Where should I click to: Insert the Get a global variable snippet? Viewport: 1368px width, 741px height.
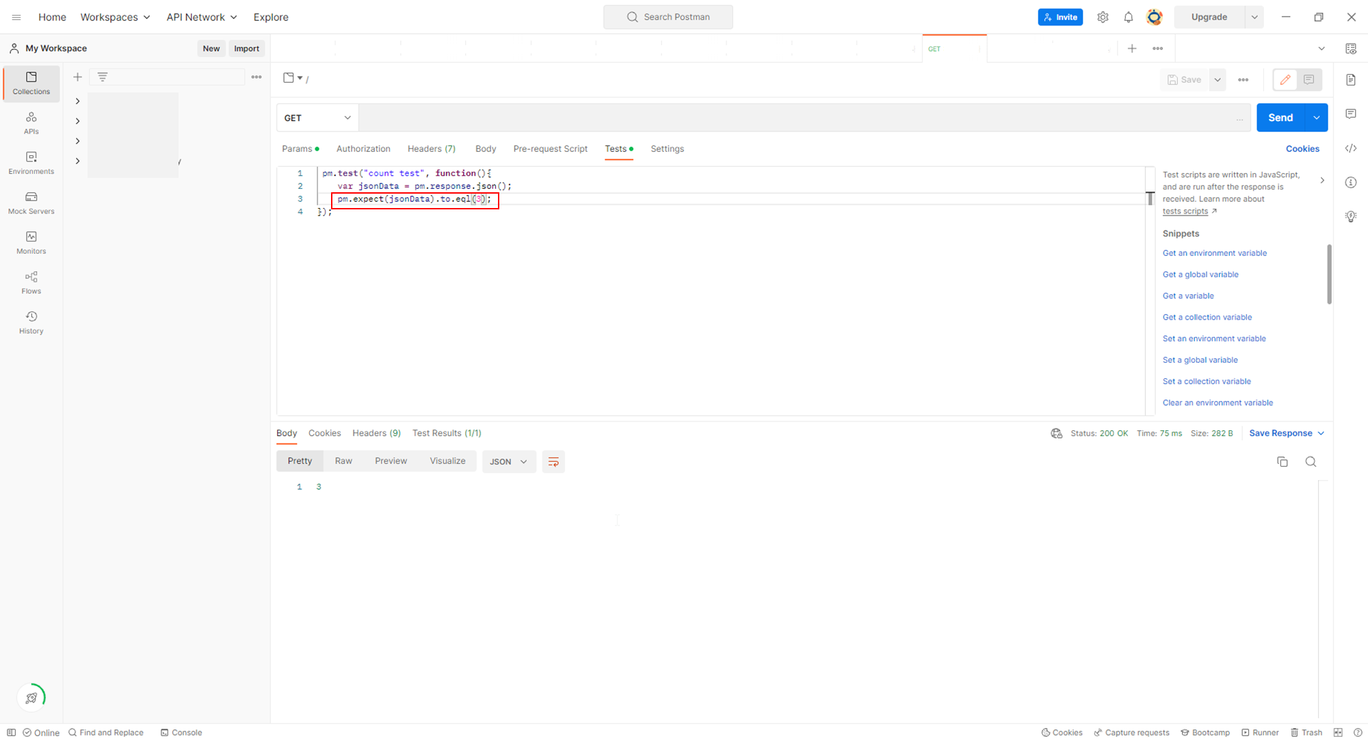[1200, 274]
